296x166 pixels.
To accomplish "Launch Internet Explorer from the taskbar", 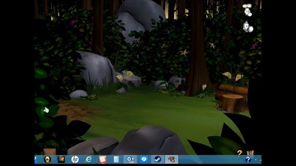I will point(89,160).
